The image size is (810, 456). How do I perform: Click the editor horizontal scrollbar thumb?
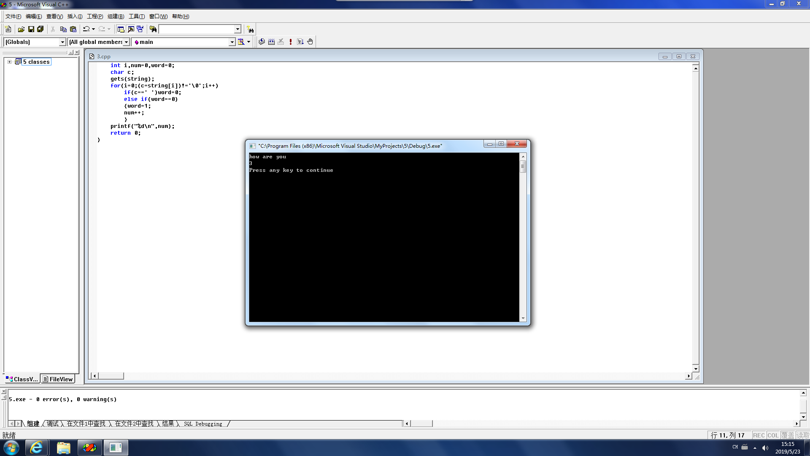(x=111, y=376)
